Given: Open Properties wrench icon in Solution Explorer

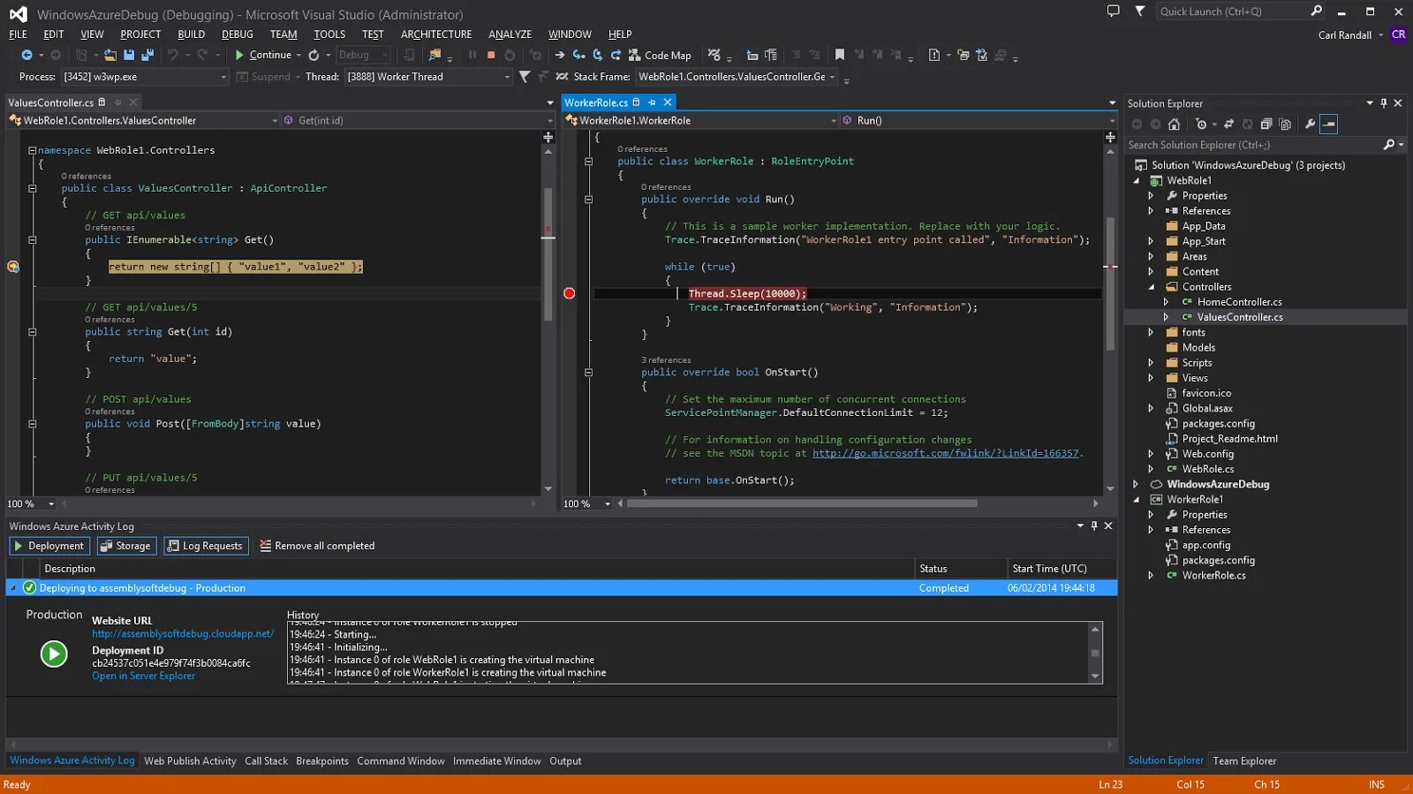Looking at the screenshot, I should point(1311,125).
